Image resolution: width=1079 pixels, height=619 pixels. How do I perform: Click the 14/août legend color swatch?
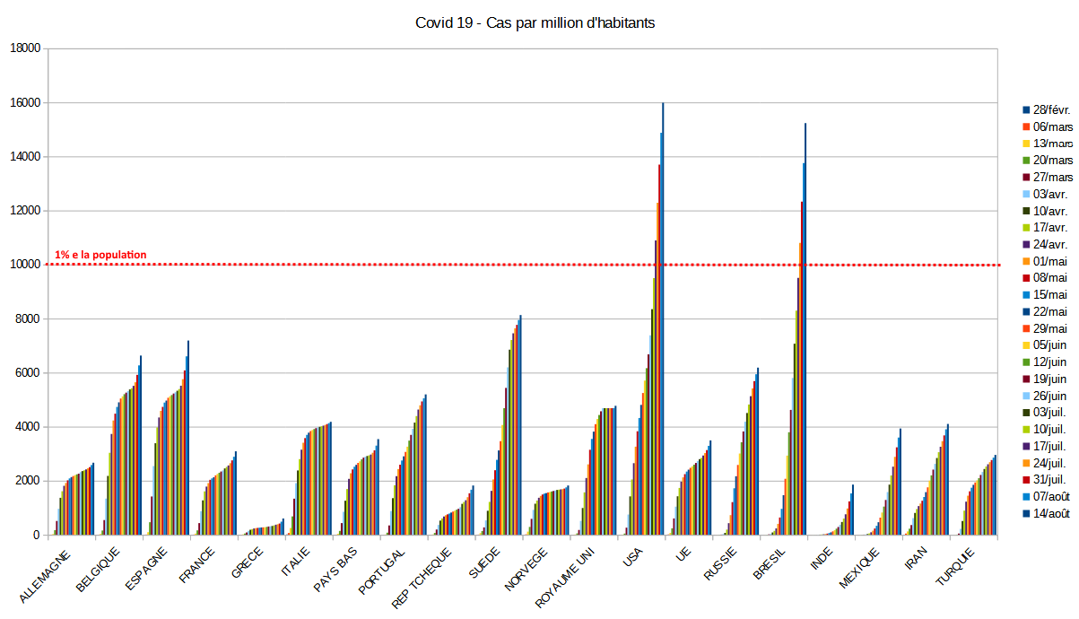[1027, 514]
